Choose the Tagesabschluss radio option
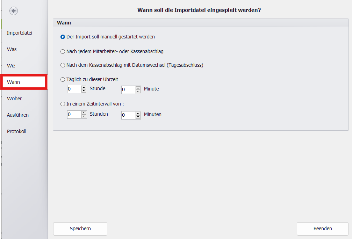352x239 pixels. click(63, 65)
